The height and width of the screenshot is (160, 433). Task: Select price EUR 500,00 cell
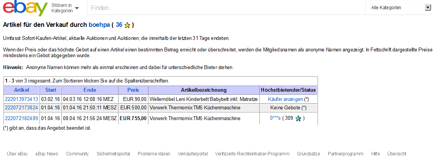point(133,107)
